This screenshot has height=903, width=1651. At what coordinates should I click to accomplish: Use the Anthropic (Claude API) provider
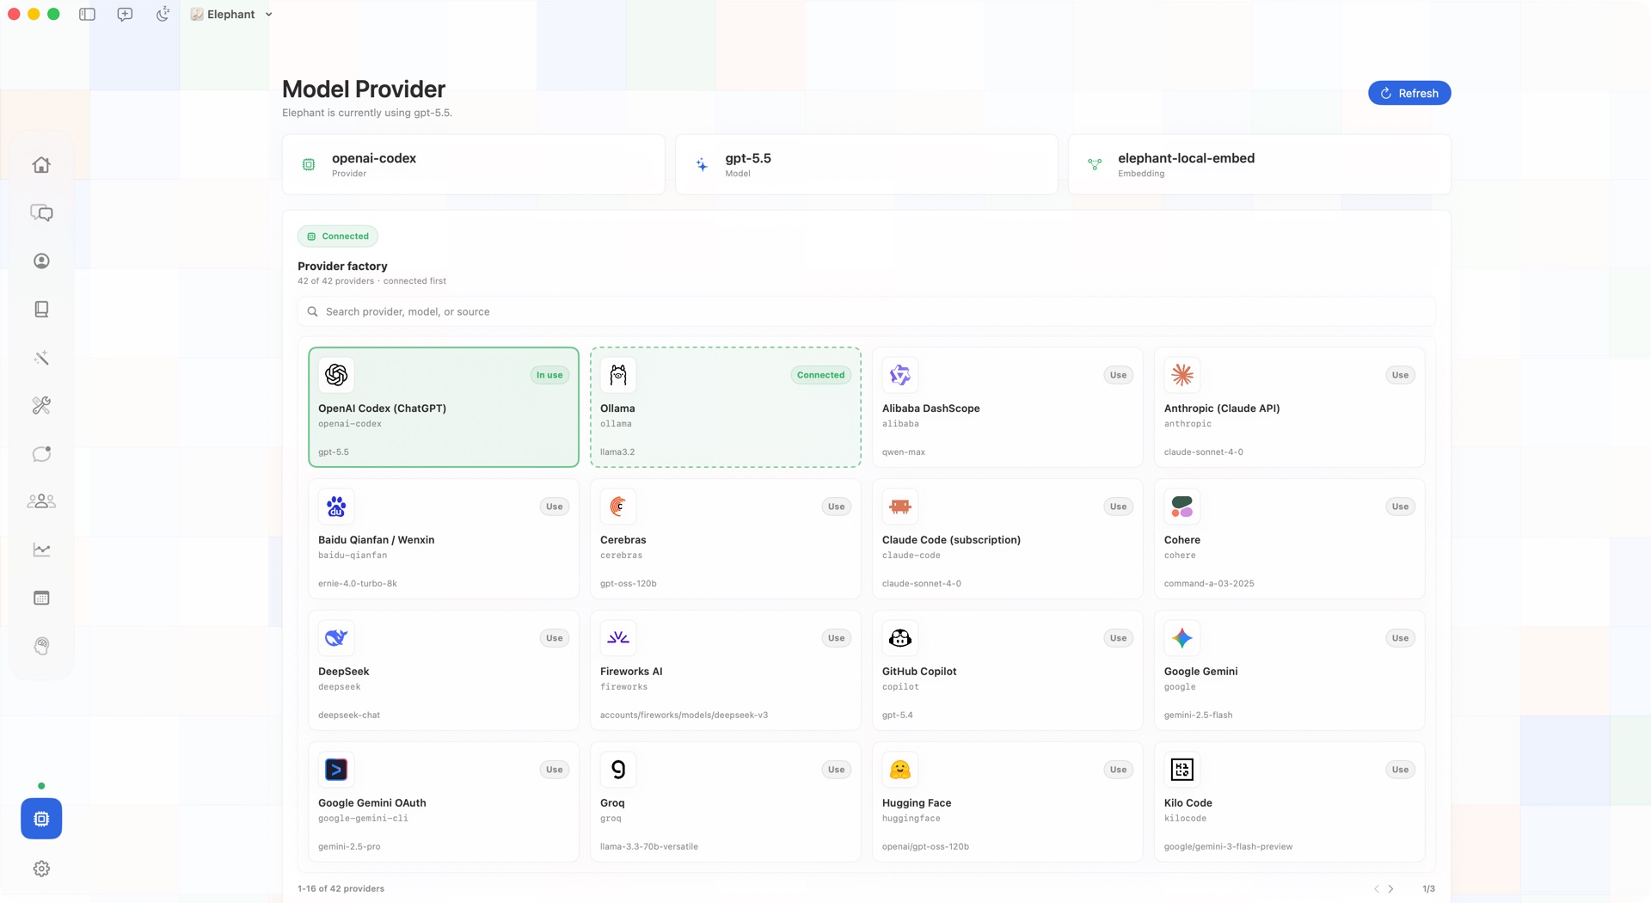click(1400, 375)
